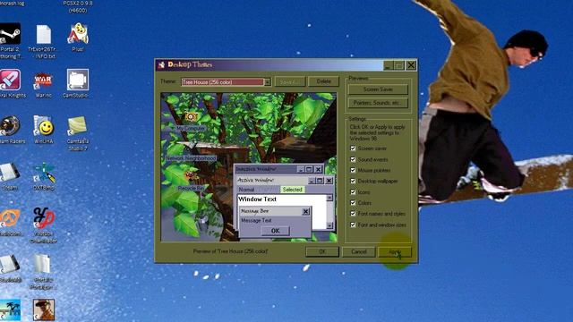Open the Spiral Knights pink icon
Viewport: 573px width, 322px height.
coord(10,80)
